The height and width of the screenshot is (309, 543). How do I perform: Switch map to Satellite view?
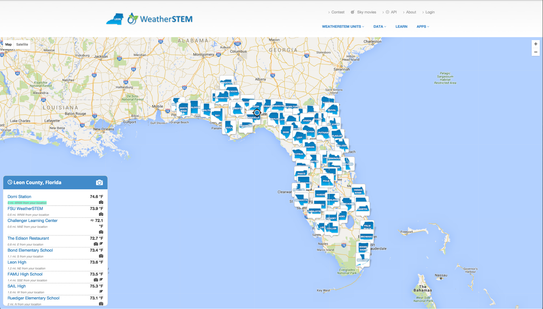[x=22, y=44]
